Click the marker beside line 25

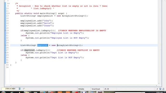tap(5, 45)
